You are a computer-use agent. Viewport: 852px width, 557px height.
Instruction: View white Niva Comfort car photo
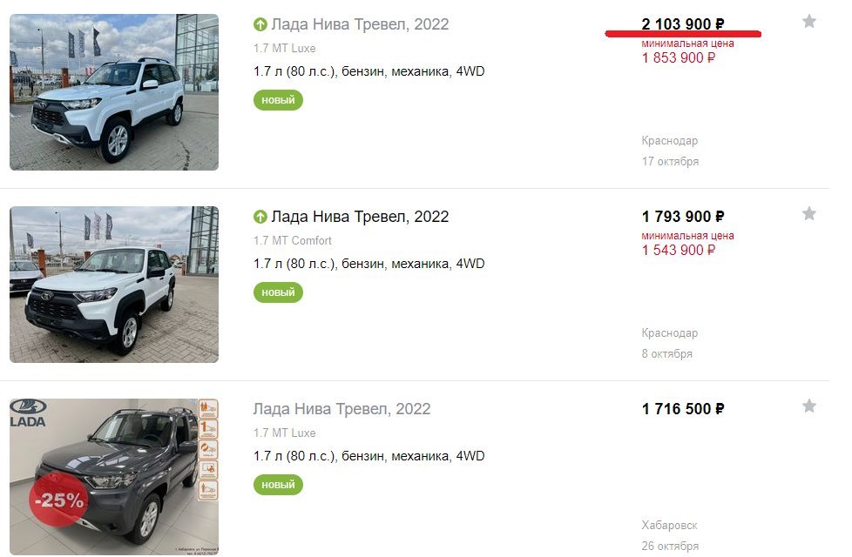(114, 285)
